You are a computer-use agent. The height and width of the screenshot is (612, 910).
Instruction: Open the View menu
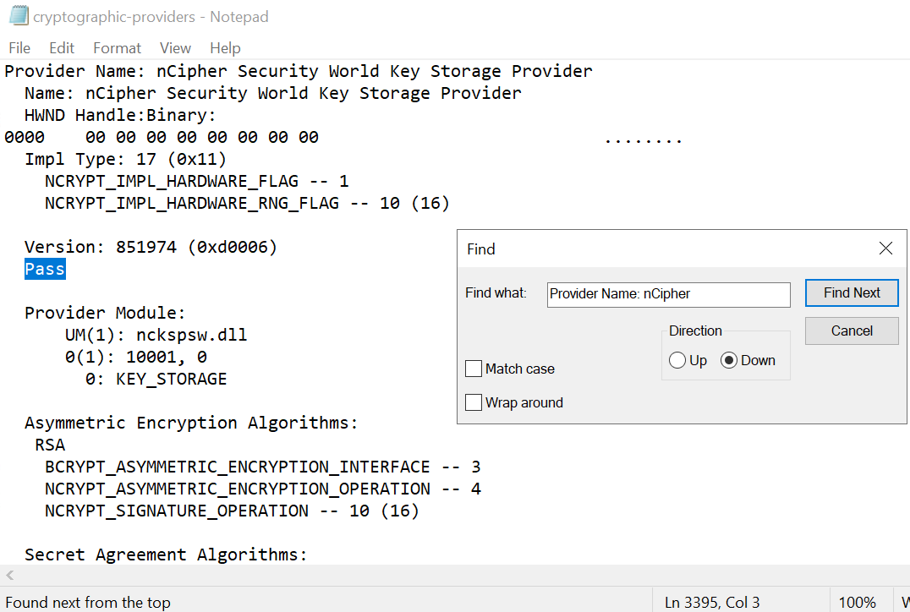[175, 47]
